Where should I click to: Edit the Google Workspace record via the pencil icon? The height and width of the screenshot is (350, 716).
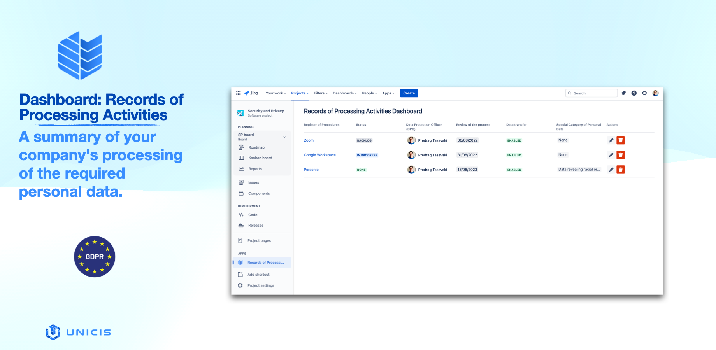(611, 155)
